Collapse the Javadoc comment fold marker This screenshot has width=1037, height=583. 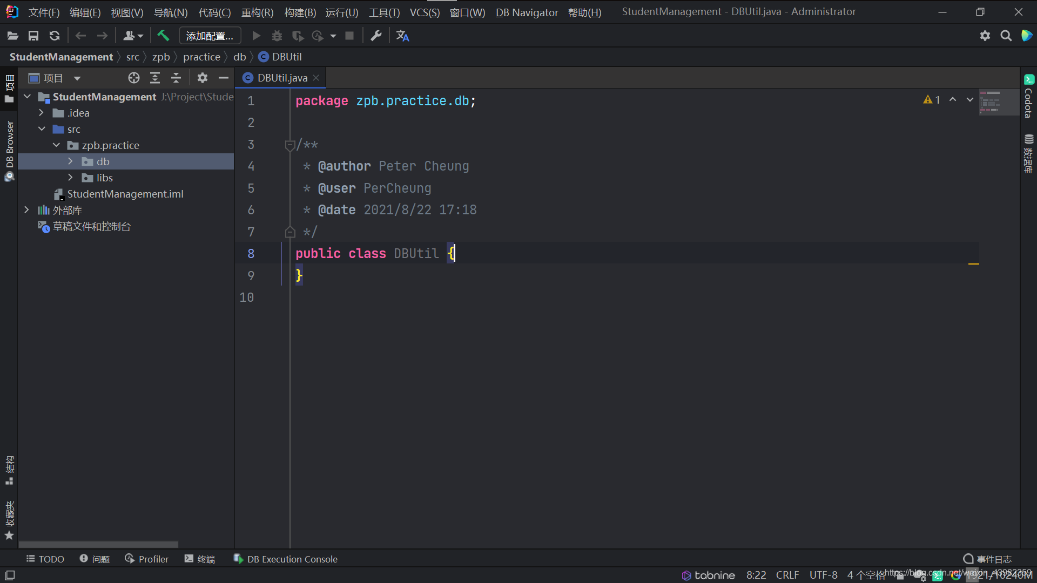289,145
